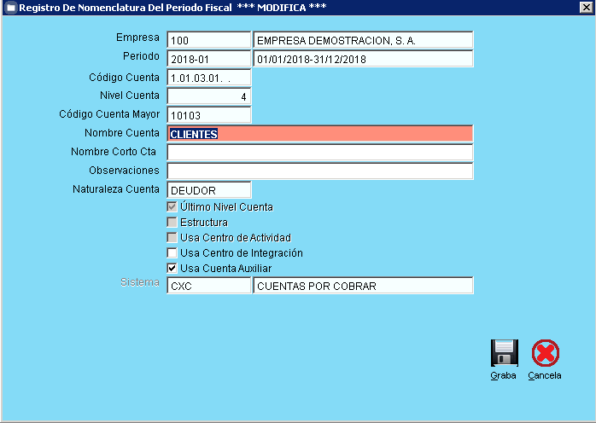596x423 pixels.
Task: Uncheck Usa Cuenta Auxiliar
Action: [172, 269]
